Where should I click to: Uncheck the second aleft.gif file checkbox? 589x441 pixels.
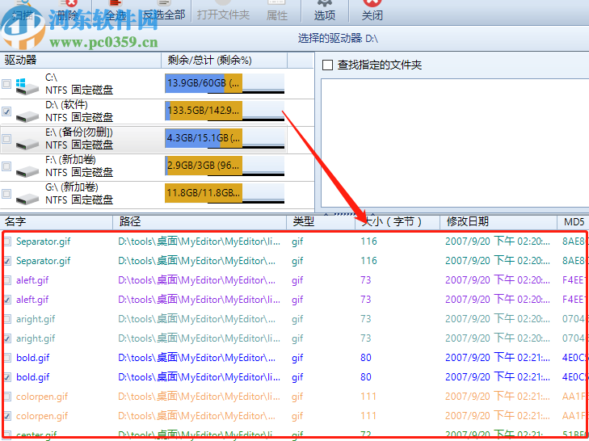[x=7, y=300]
